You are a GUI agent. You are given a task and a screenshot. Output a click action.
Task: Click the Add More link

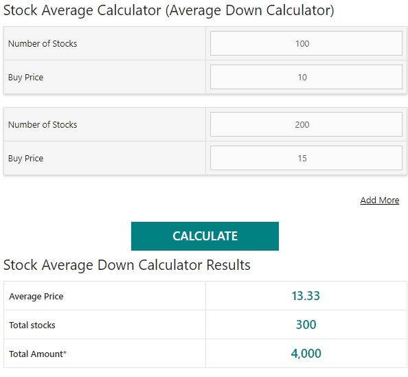pyautogui.click(x=379, y=200)
